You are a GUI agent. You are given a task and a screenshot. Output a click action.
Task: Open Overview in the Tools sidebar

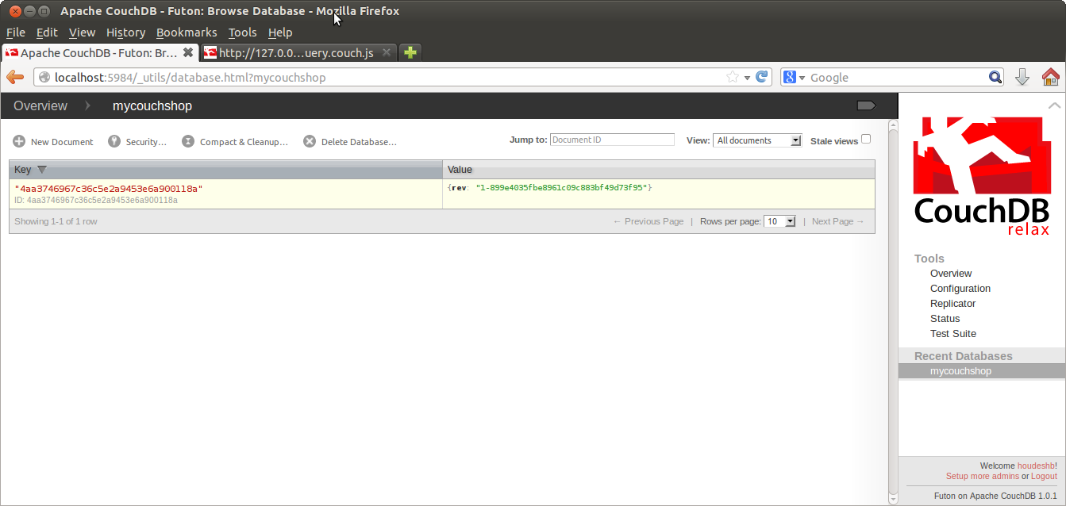click(x=951, y=274)
